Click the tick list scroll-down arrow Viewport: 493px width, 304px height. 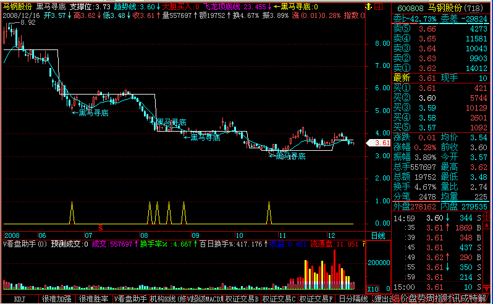486,289
